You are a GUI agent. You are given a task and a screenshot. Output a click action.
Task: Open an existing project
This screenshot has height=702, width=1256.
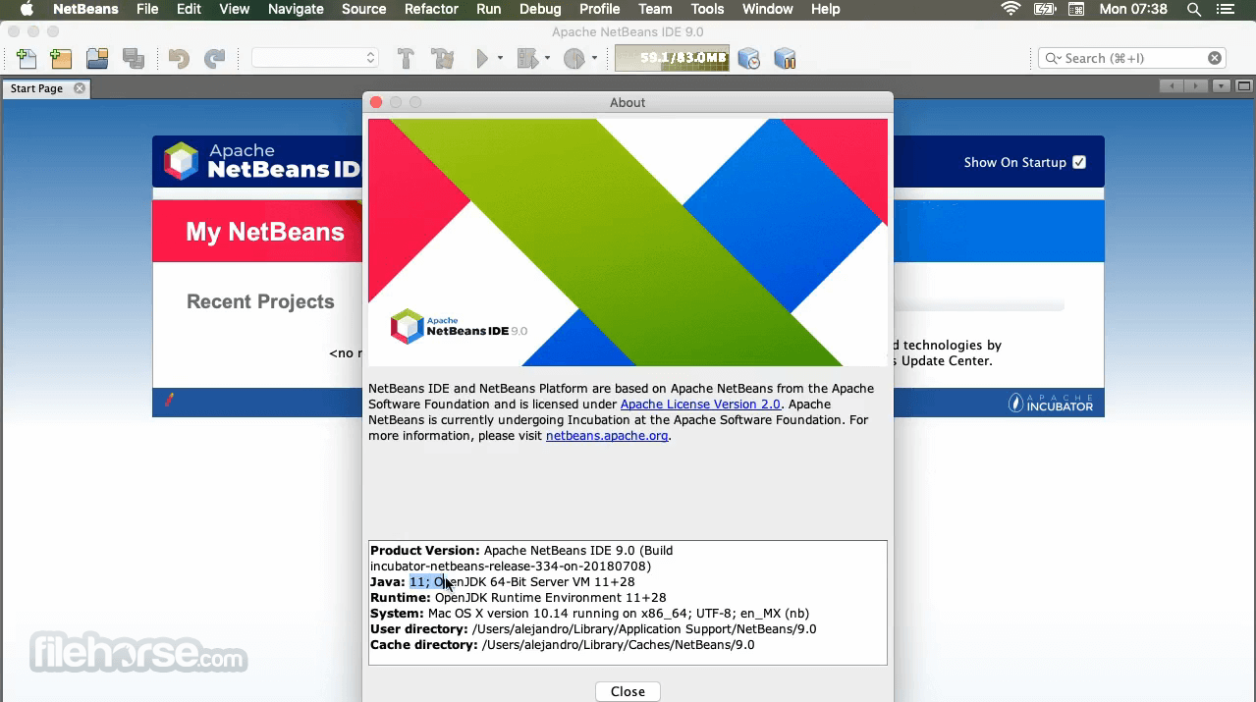(97, 58)
